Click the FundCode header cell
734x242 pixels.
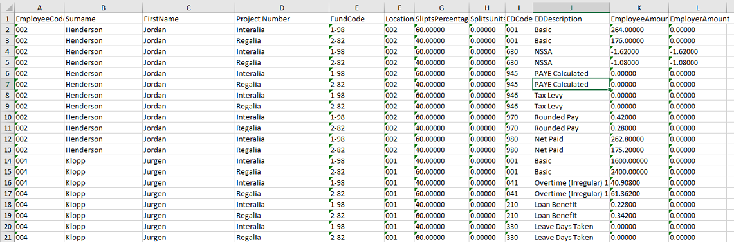click(x=356, y=19)
